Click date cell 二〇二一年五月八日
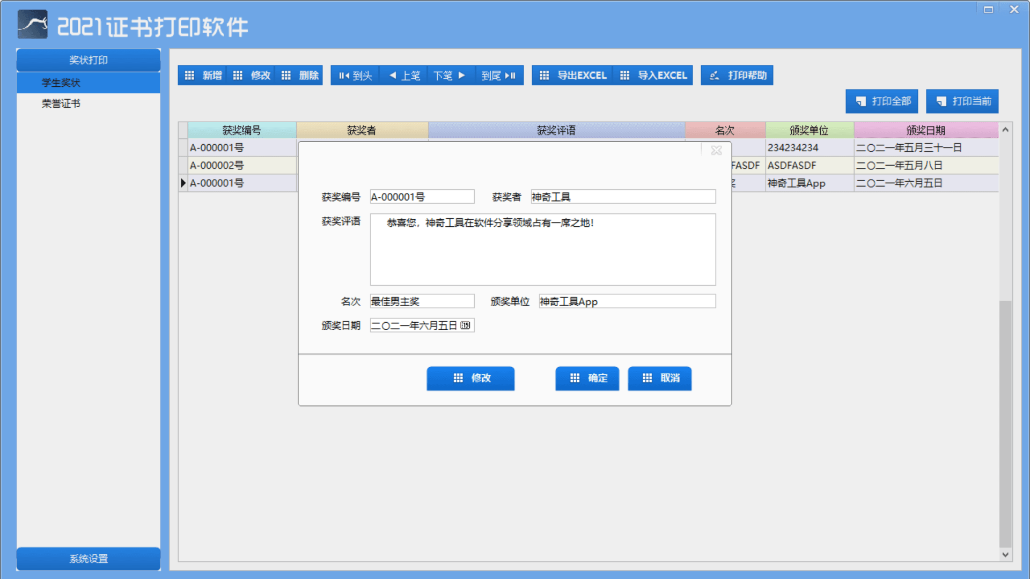Screen dimensions: 1030x579 [x=926, y=165]
